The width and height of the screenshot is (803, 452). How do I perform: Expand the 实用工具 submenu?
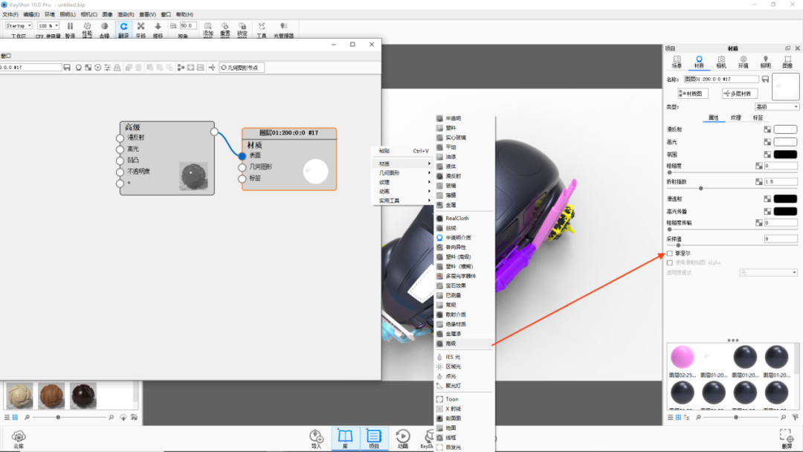click(x=404, y=201)
